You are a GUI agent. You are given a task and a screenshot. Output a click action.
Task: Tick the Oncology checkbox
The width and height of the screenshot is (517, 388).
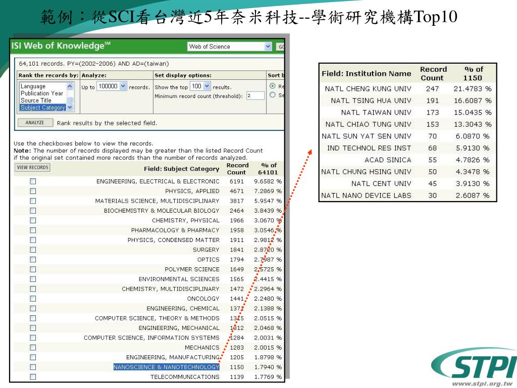33,299
